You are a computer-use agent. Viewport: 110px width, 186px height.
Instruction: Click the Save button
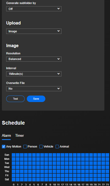36,99
